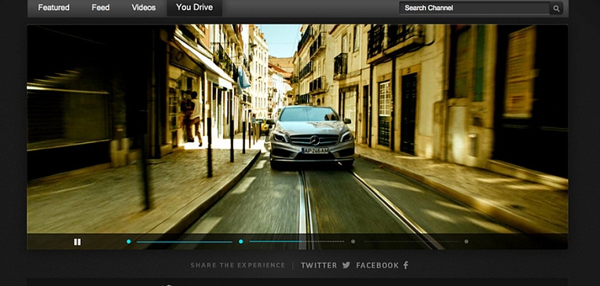Seek within the third unplayed dotted segment
The height and width of the screenshot is (286, 600).
click(x=411, y=241)
